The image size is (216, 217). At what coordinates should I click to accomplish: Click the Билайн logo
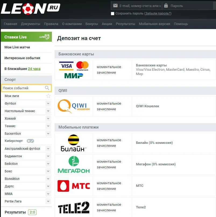(x=73, y=143)
